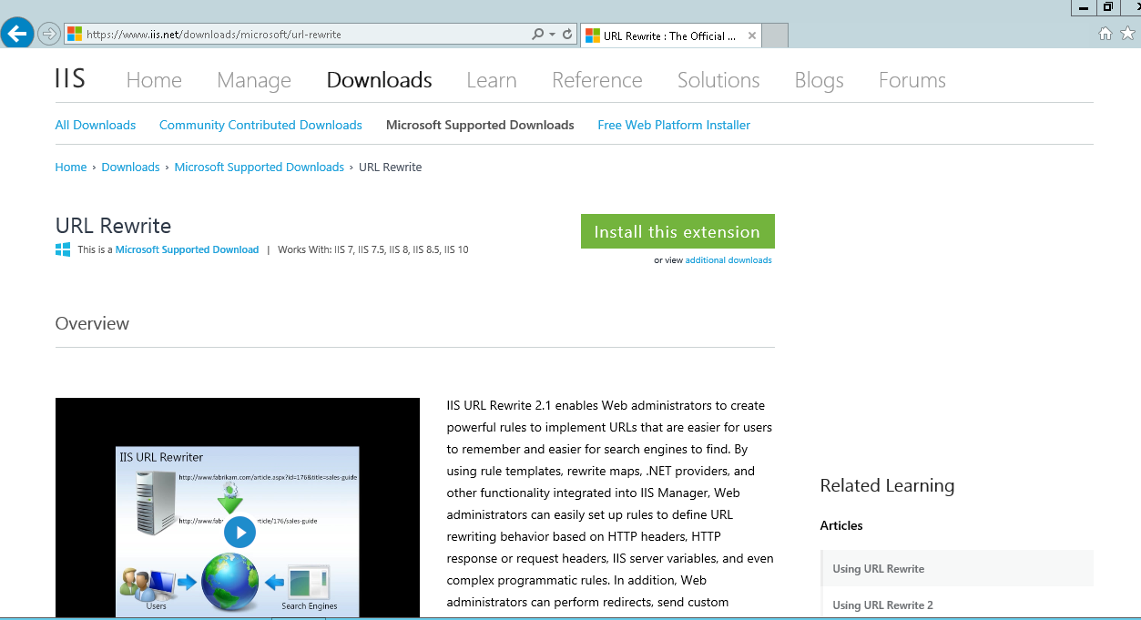Click the IIS URL Rewriter video thumbnail title

point(162,457)
